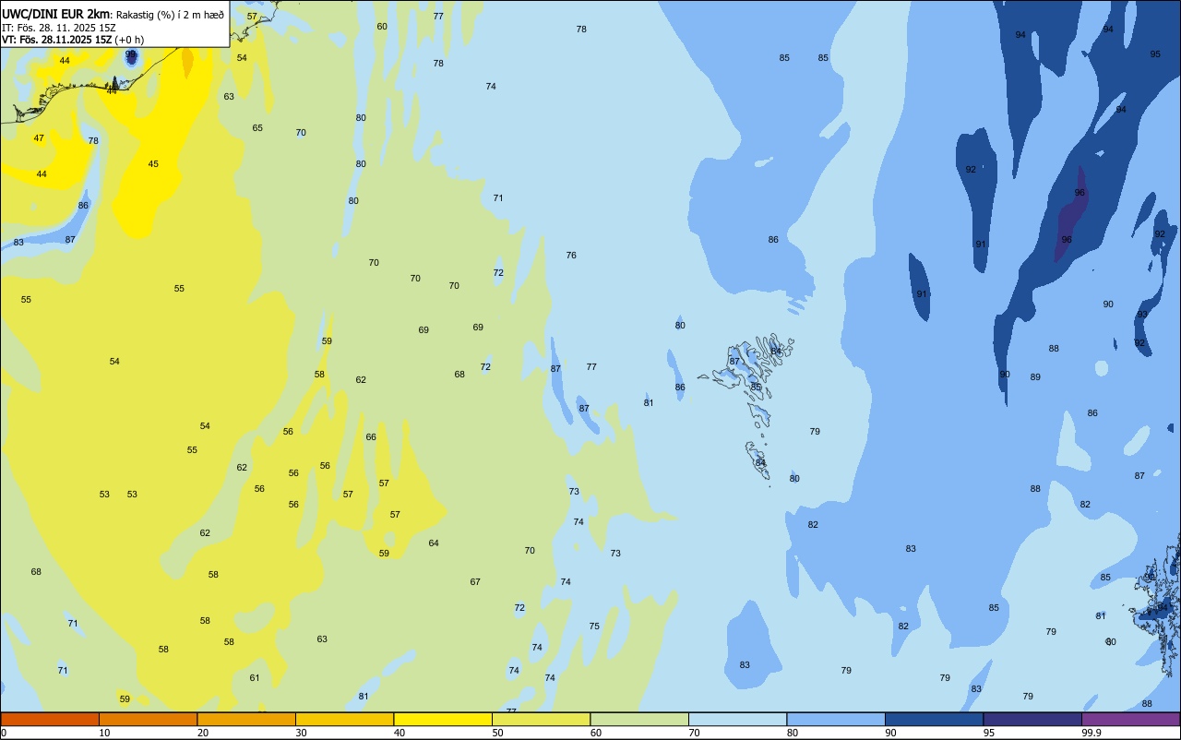1181x740 pixels.
Task: Pick the map value 61
Action: tap(255, 678)
